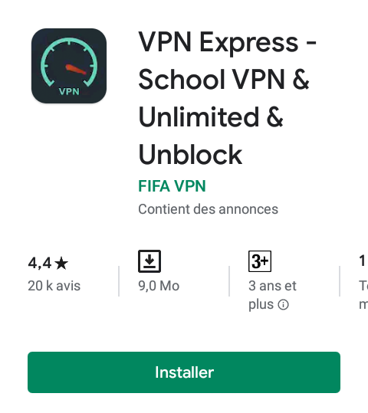368x413 pixels.
Task: Tap the VPN Express speedometer app icon
Action: click(69, 66)
